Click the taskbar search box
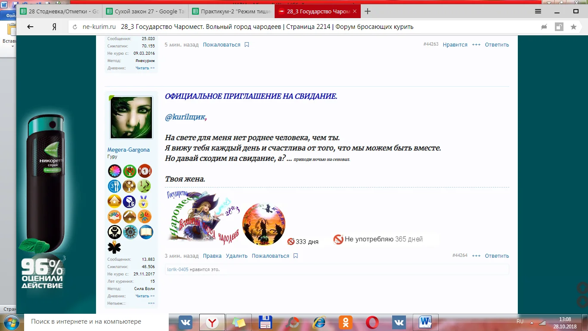 click(x=96, y=322)
